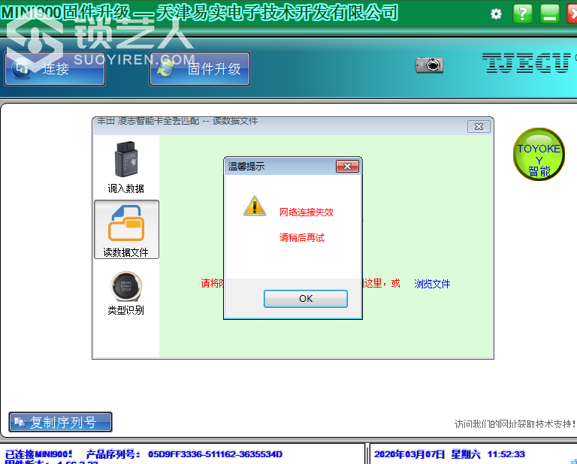Click product serial number 05D9FF3336-511162-3635534D
577x464 pixels.
tap(215, 454)
